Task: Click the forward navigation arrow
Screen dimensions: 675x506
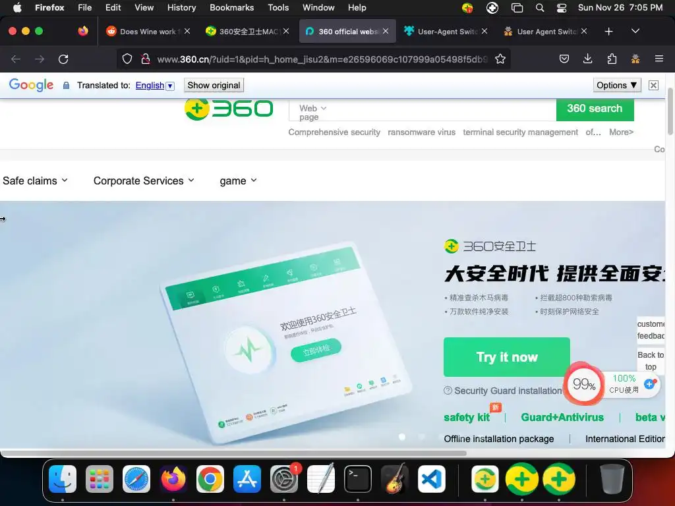Action: click(x=40, y=59)
